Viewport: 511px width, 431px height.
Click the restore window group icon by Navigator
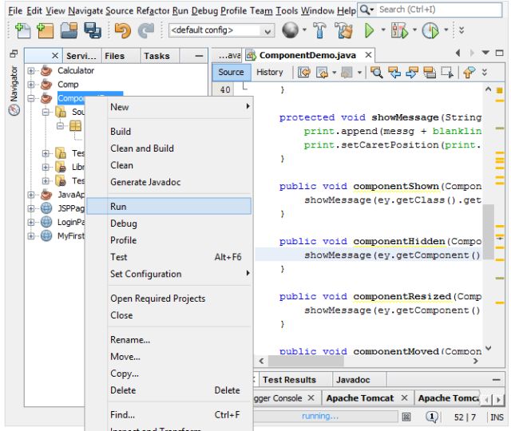tap(14, 53)
